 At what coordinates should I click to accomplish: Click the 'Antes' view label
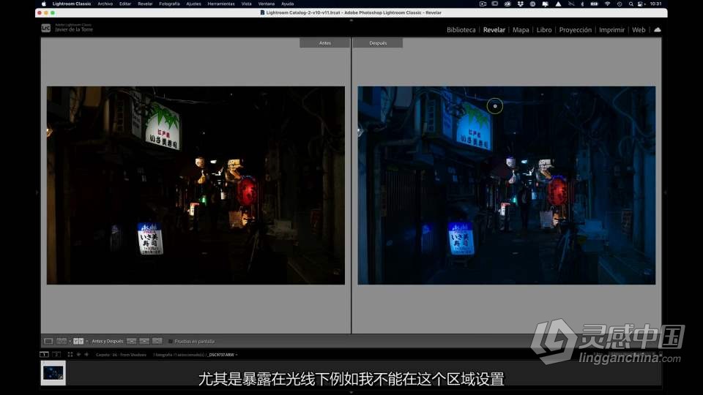[325, 43]
